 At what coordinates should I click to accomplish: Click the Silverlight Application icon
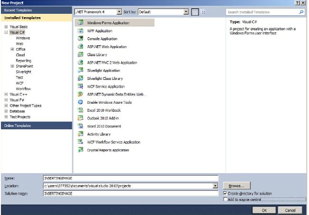80,70
